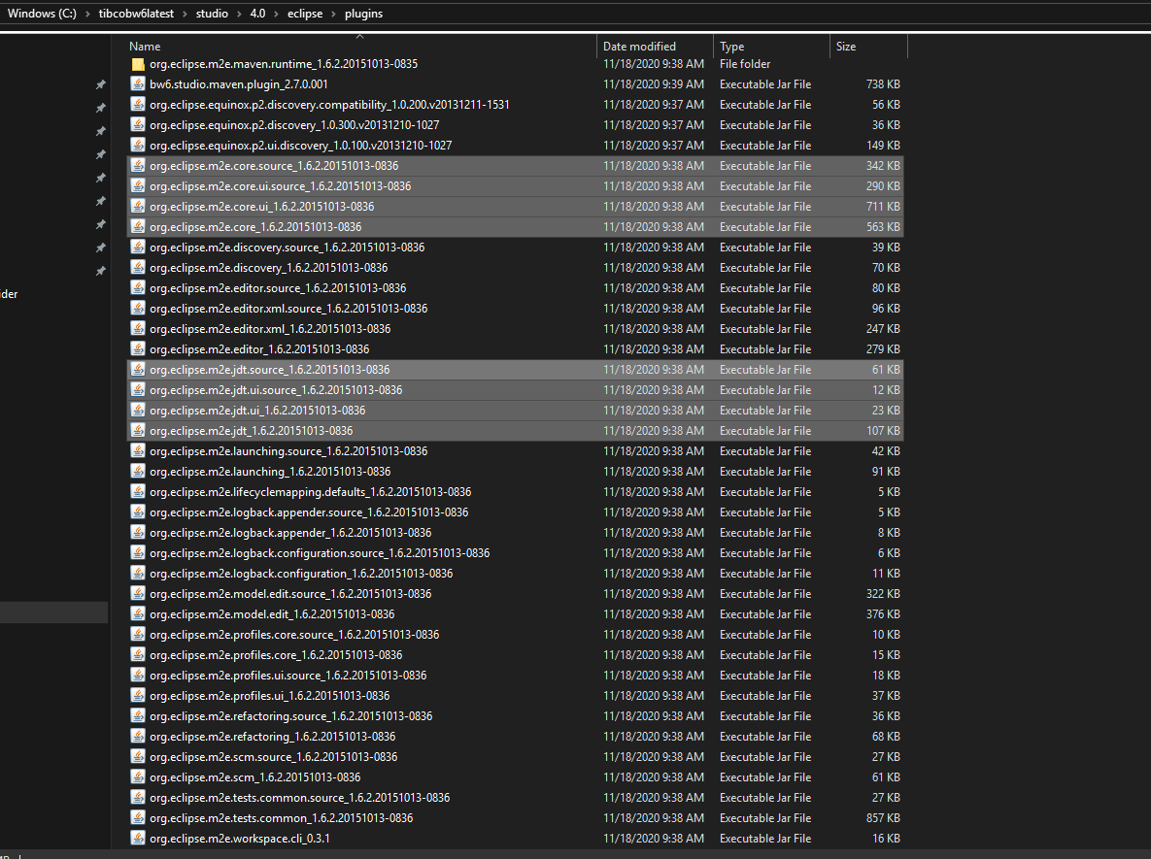Go to Windows (C:) in address bar

point(42,14)
